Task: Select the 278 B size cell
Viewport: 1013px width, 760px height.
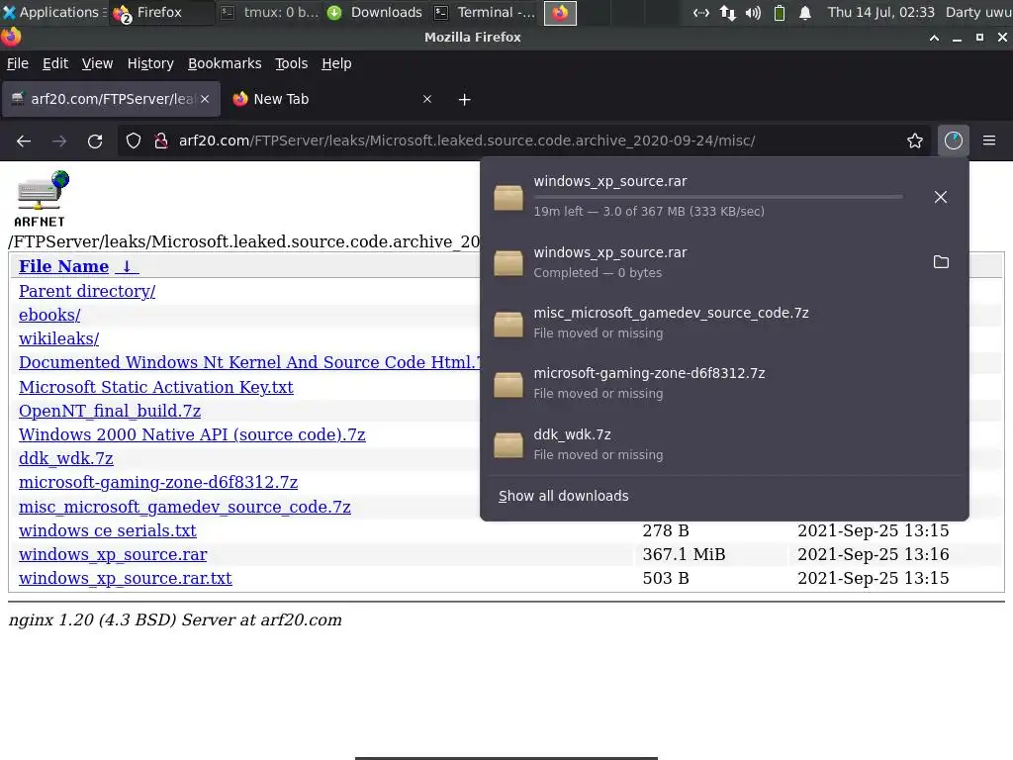Action: (666, 530)
